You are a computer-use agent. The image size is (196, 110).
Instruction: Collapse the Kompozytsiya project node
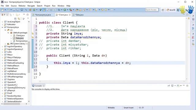[x=2, y=27]
